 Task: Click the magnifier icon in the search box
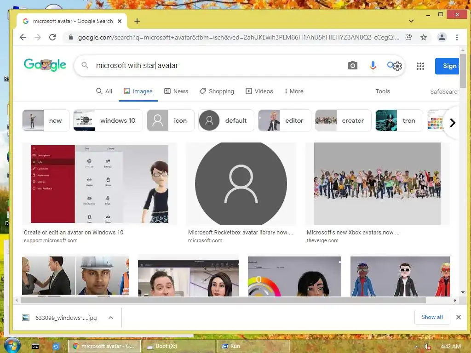pyautogui.click(x=85, y=65)
